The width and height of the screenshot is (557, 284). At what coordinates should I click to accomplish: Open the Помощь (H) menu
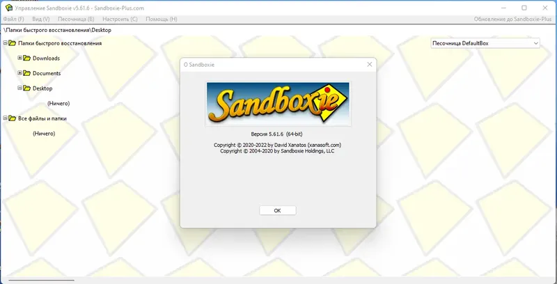(162, 19)
